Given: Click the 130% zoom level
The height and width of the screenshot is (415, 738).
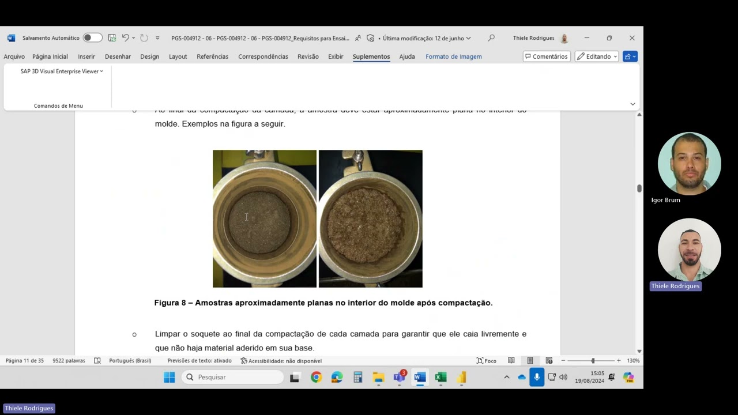Looking at the screenshot, I should (633, 361).
